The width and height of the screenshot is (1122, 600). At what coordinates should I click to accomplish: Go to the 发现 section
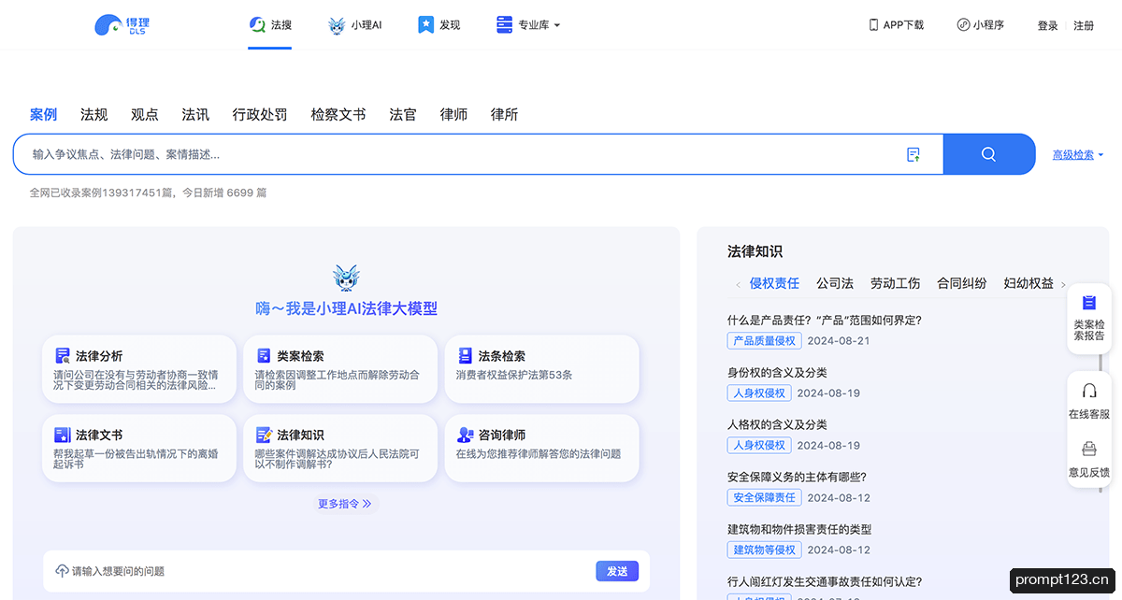pos(439,25)
